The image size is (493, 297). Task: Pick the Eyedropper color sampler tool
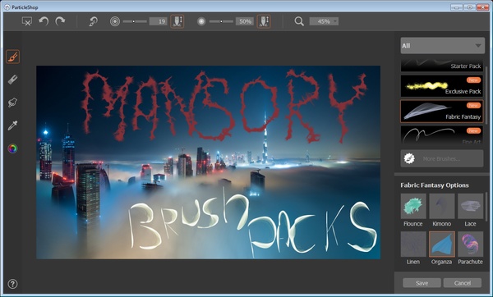[x=12, y=126]
